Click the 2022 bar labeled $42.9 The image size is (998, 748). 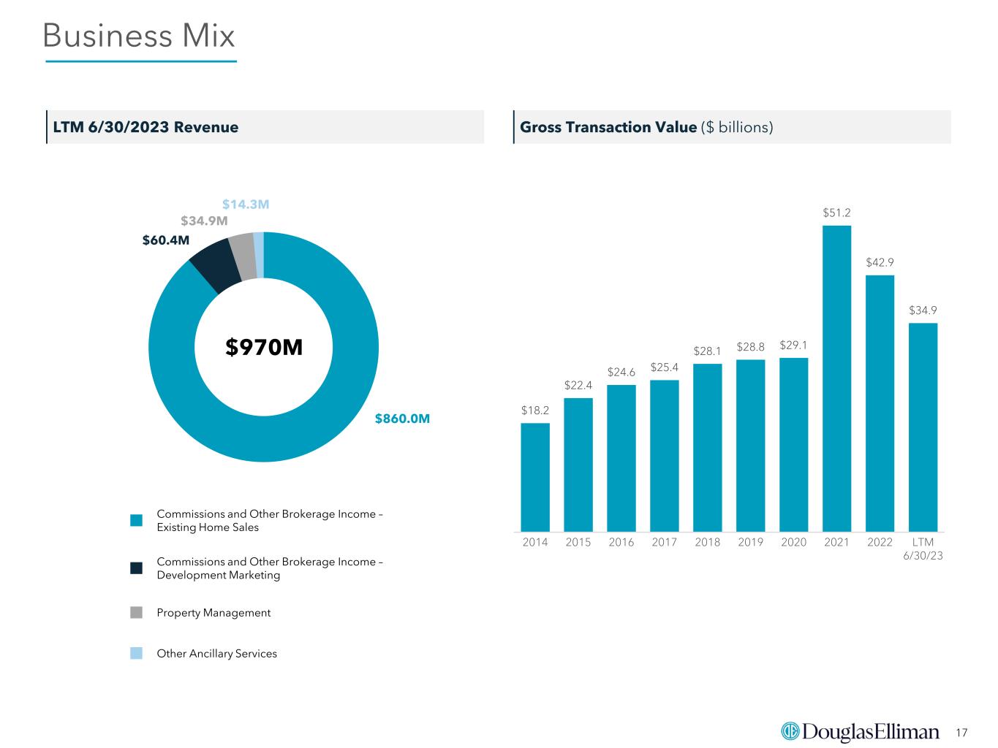click(880, 403)
